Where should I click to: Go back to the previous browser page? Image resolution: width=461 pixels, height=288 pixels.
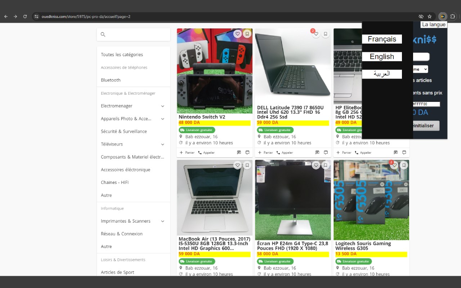click(x=6, y=17)
